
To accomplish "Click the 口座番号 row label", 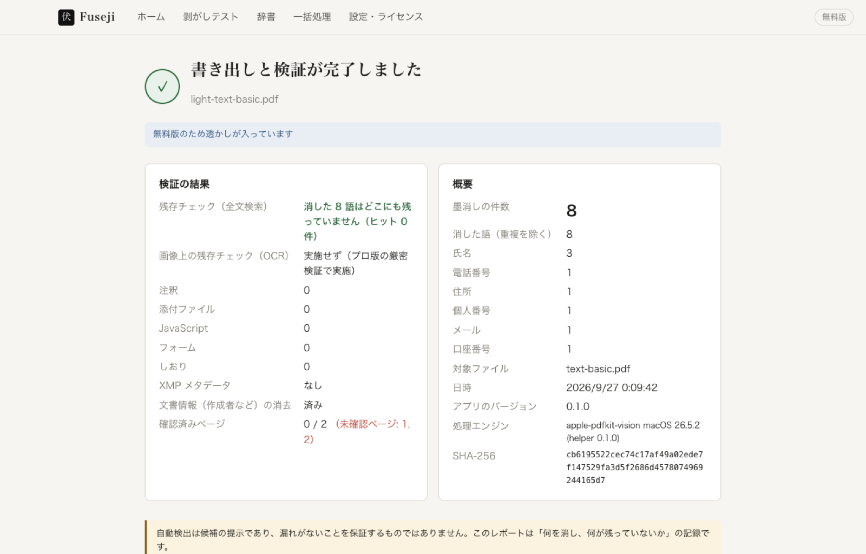I will [471, 349].
